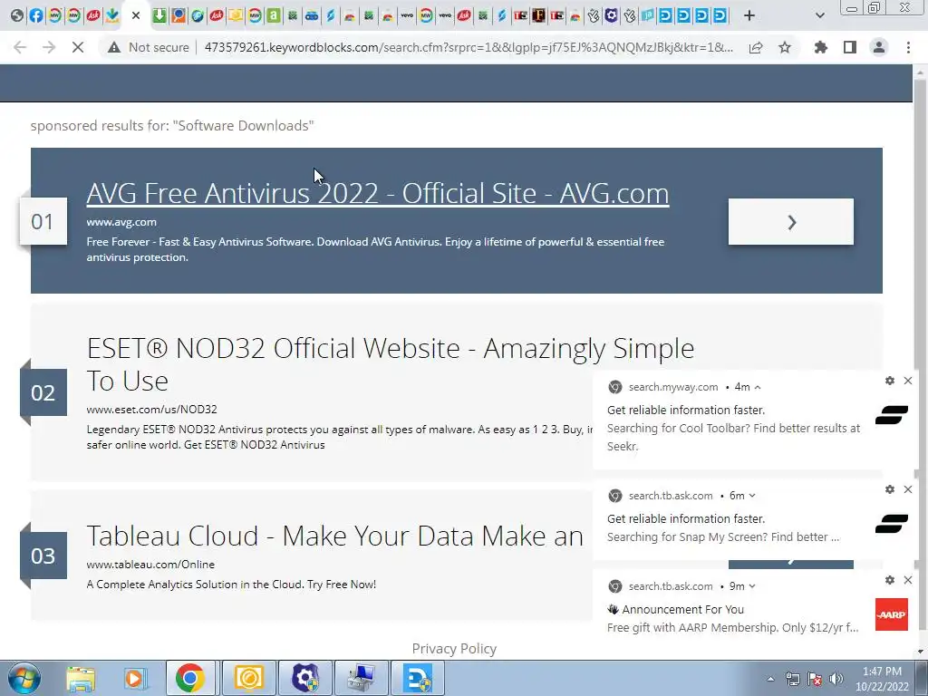Click the 01 result number badge
The height and width of the screenshot is (696, 928).
(x=43, y=221)
